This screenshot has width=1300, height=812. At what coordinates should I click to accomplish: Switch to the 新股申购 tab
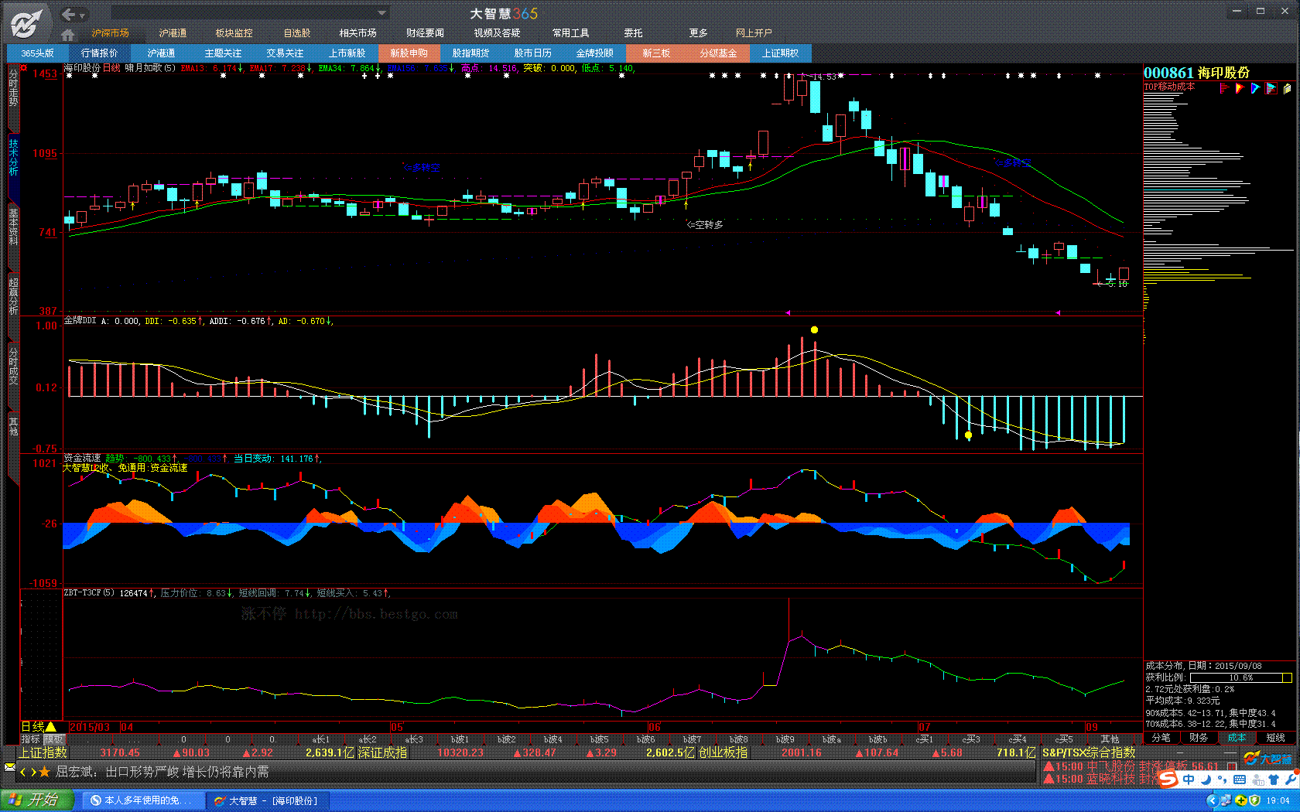pos(409,53)
